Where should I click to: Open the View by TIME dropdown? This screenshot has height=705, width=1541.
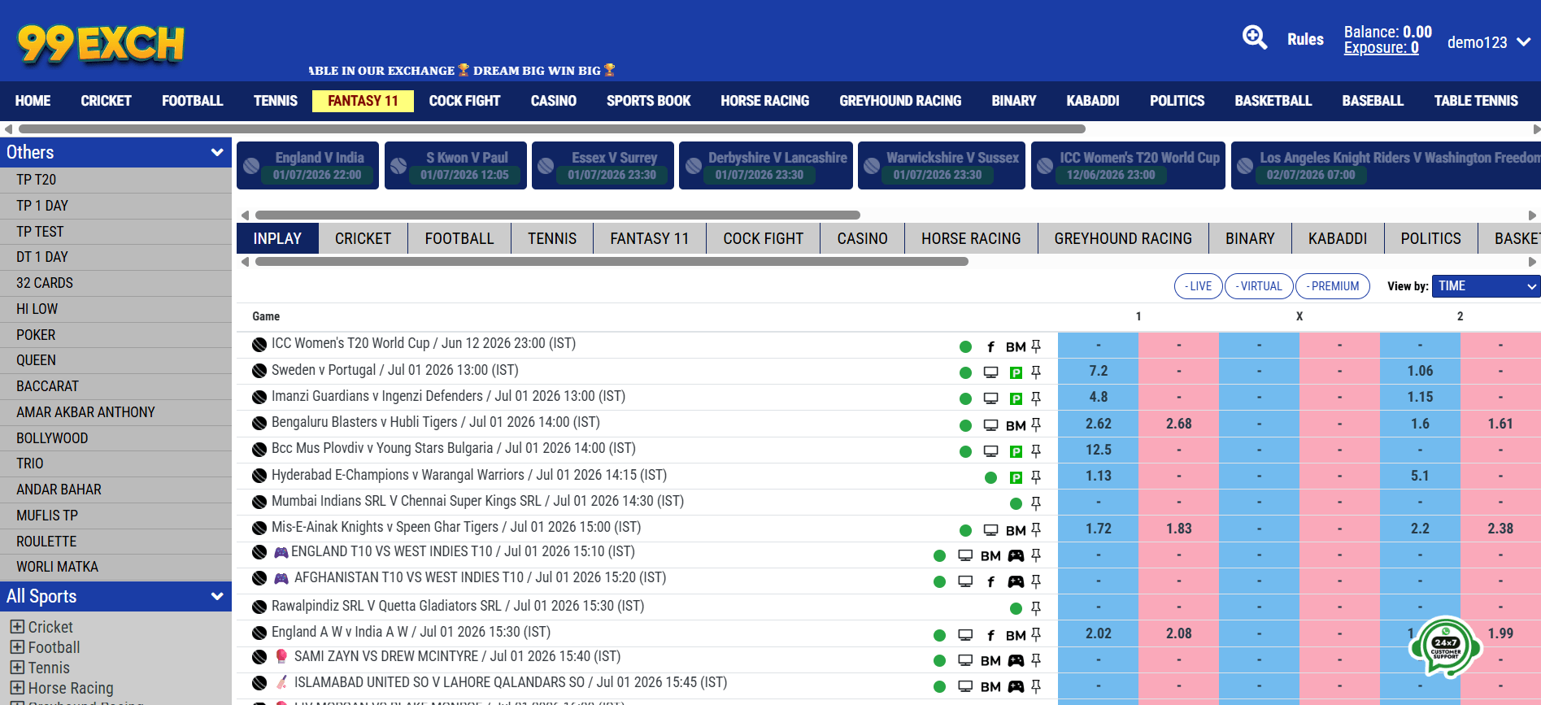pyautogui.click(x=1487, y=286)
